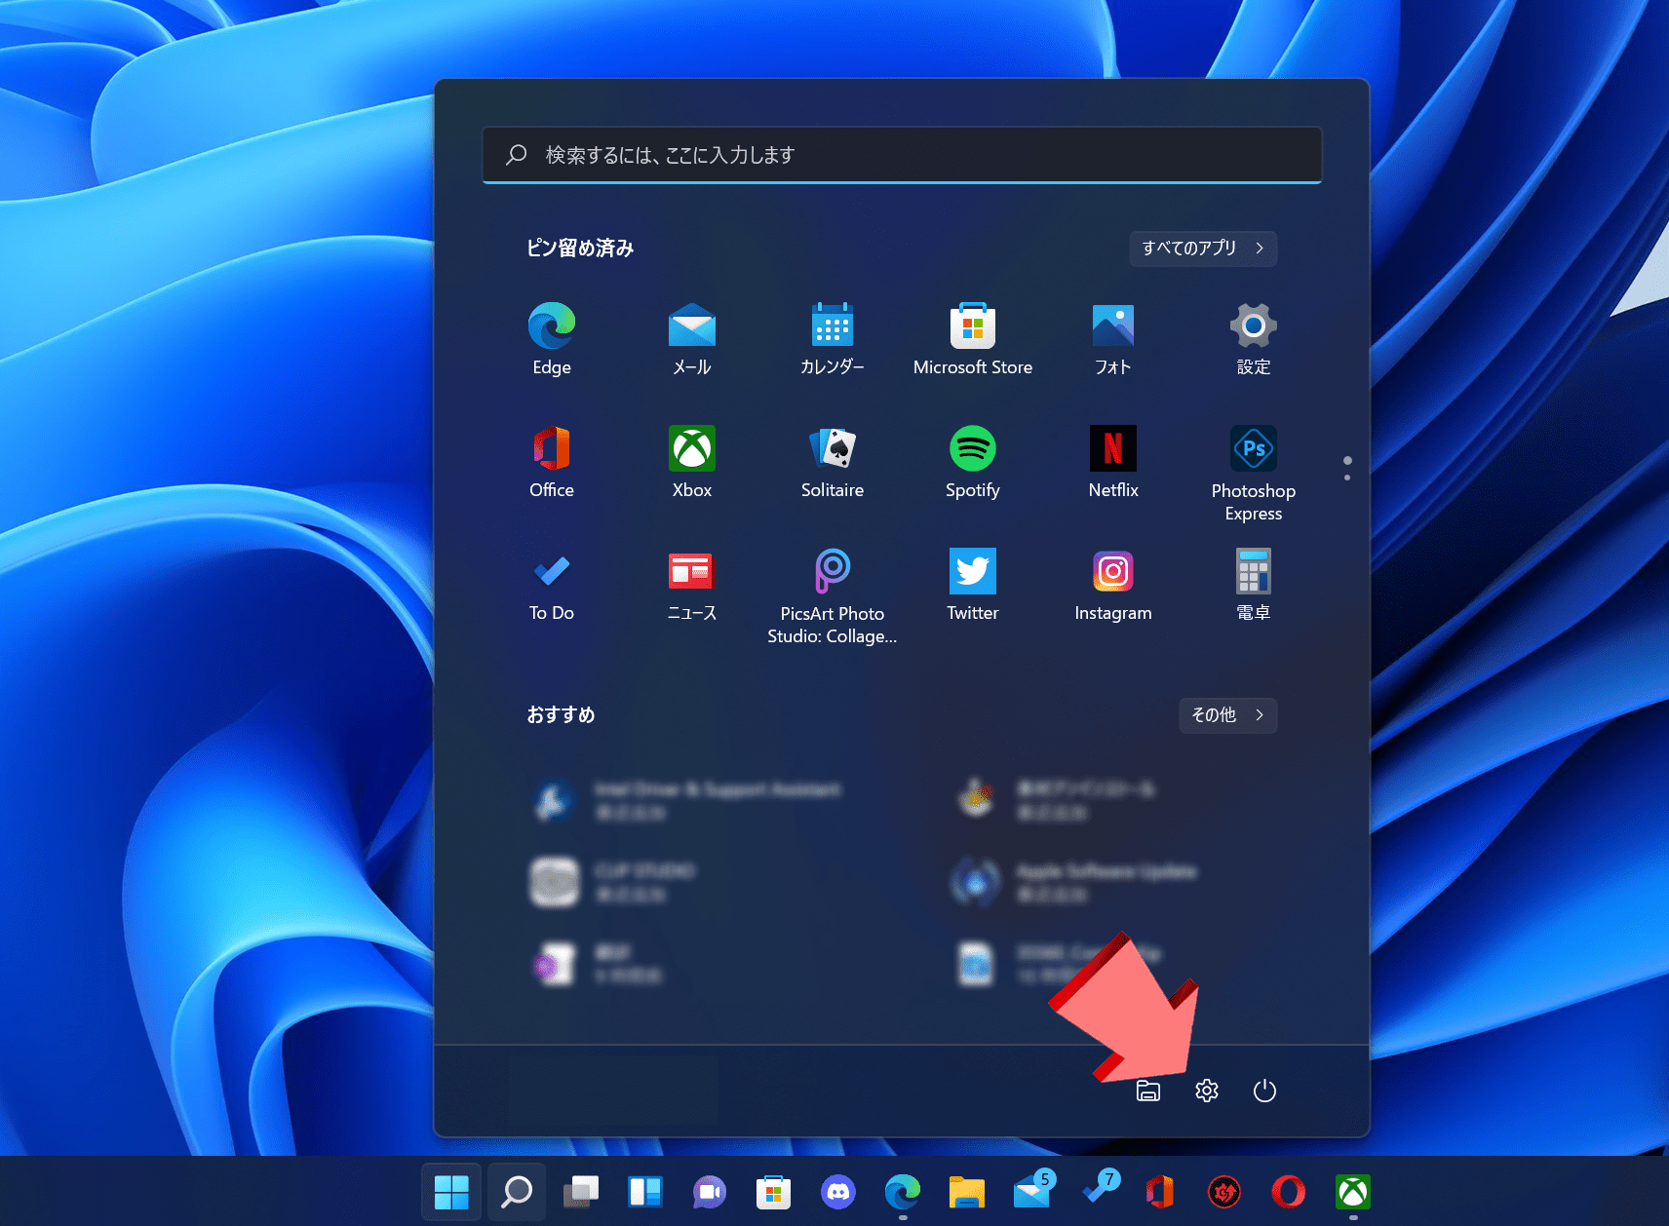The image size is (1669, 1226).
Task: Open Widgets from the taskbar
Action: click(645, 1191)
